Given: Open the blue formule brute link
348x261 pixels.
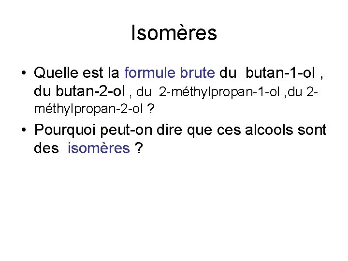Looking at the screenshot, I should tap(170, 73).
